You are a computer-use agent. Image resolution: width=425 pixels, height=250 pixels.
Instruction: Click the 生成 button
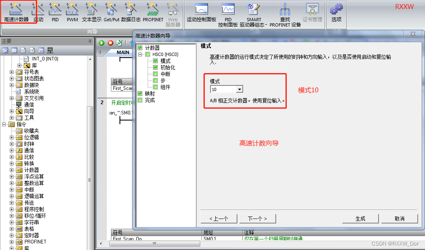pyautogui.click(x=360, y=219)
